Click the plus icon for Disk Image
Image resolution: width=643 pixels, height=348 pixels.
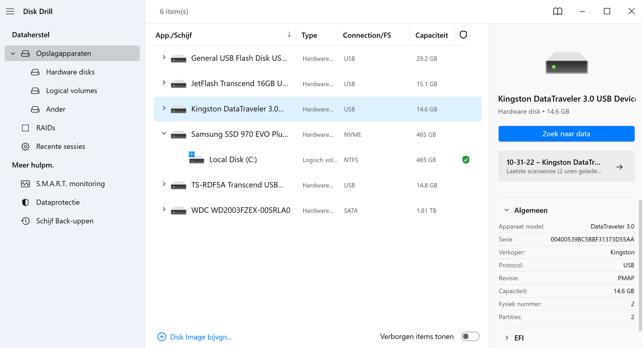[x=162, y=337]
